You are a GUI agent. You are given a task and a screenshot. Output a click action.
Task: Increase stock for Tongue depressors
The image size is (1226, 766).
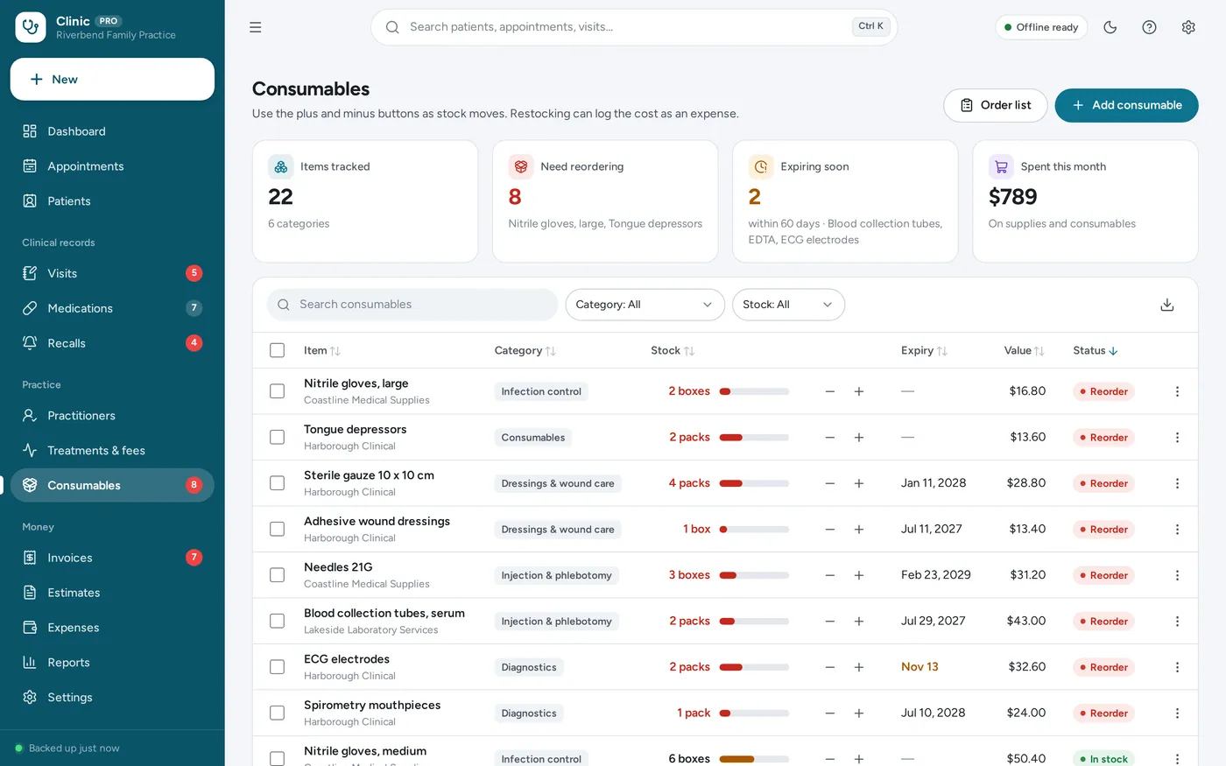coord(859,438)
